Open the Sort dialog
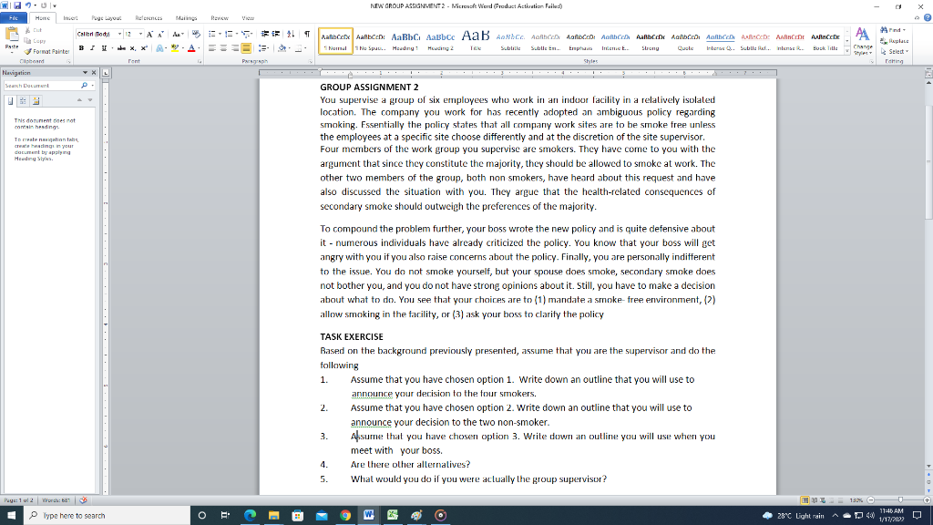 click(291, 34)
